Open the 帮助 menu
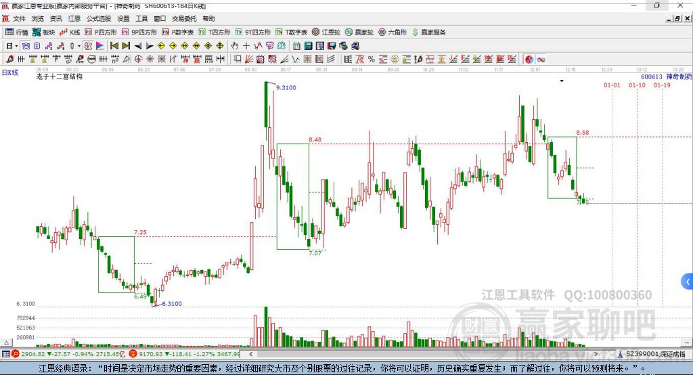This screenshot has height=375, width=693. pos(208,18)
